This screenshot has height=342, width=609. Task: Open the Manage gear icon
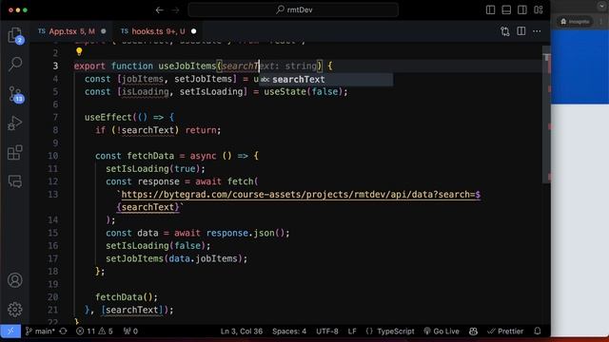click(x=15, y=310)
